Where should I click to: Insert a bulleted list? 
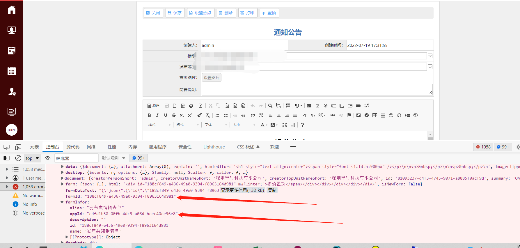click(226, 115)
